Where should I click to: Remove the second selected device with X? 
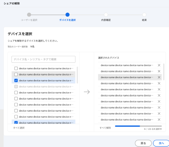pos(159,71)
